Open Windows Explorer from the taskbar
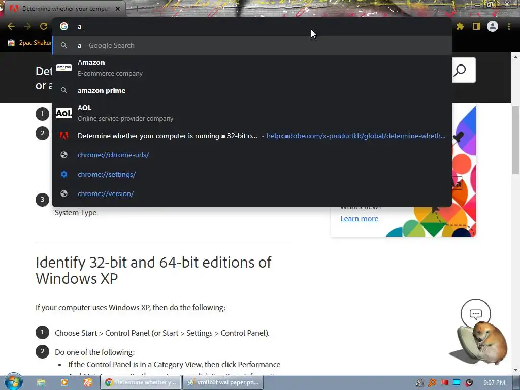Viewport: 520px width, 390px height. tap(41, 382)
